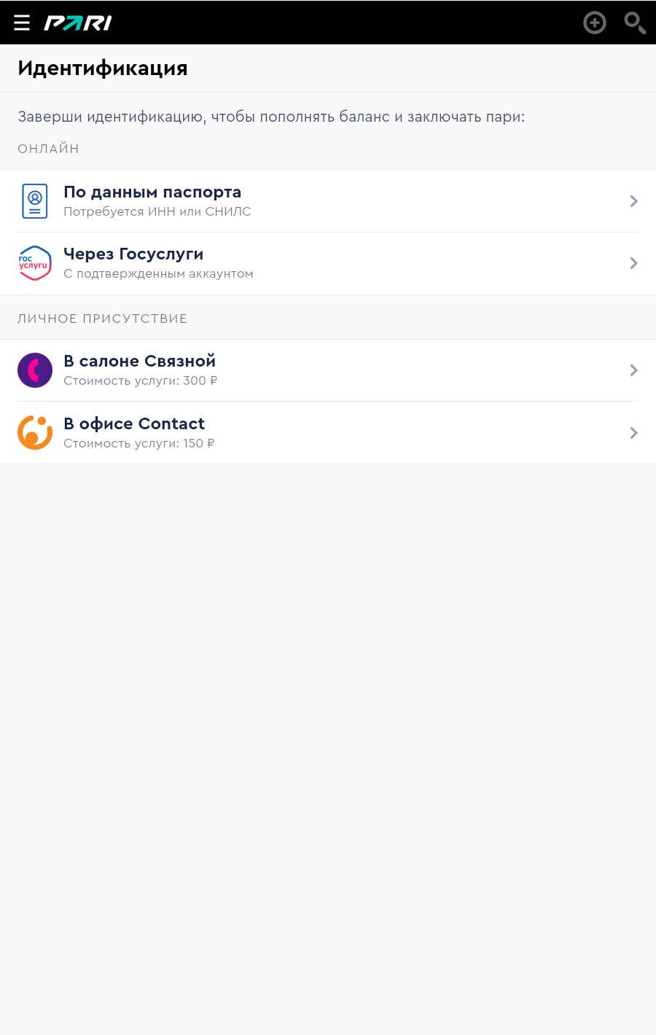Click the Стоимость услуги: 300 ₽ text

coord(140,380)
